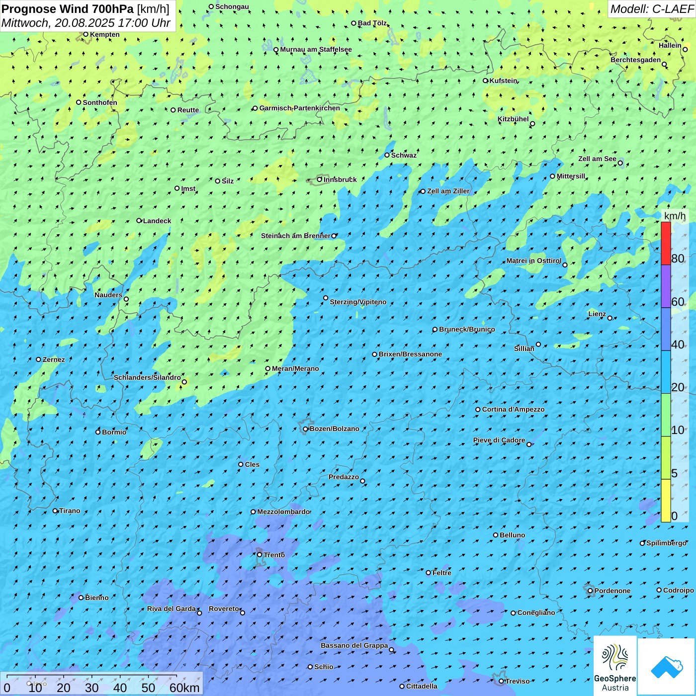Click the 'Meran/Merano' label

tap(295, 368)
